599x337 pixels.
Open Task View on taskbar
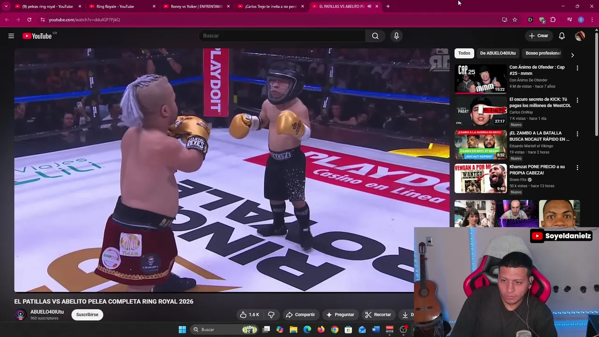tap(266, 330)
